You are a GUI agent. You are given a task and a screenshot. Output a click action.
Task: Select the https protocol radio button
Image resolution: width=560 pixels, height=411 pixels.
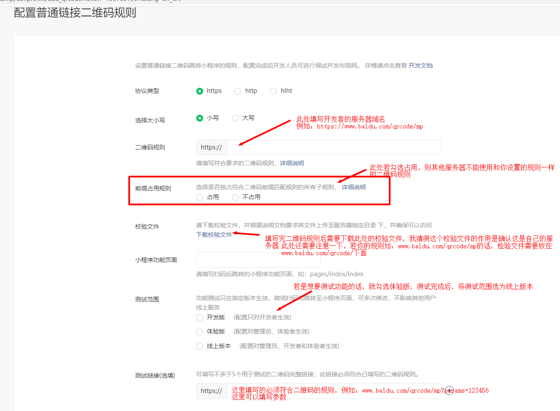pos(200,91)
